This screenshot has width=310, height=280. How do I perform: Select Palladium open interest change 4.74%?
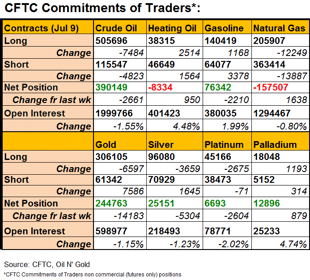(x=293, y=244)
